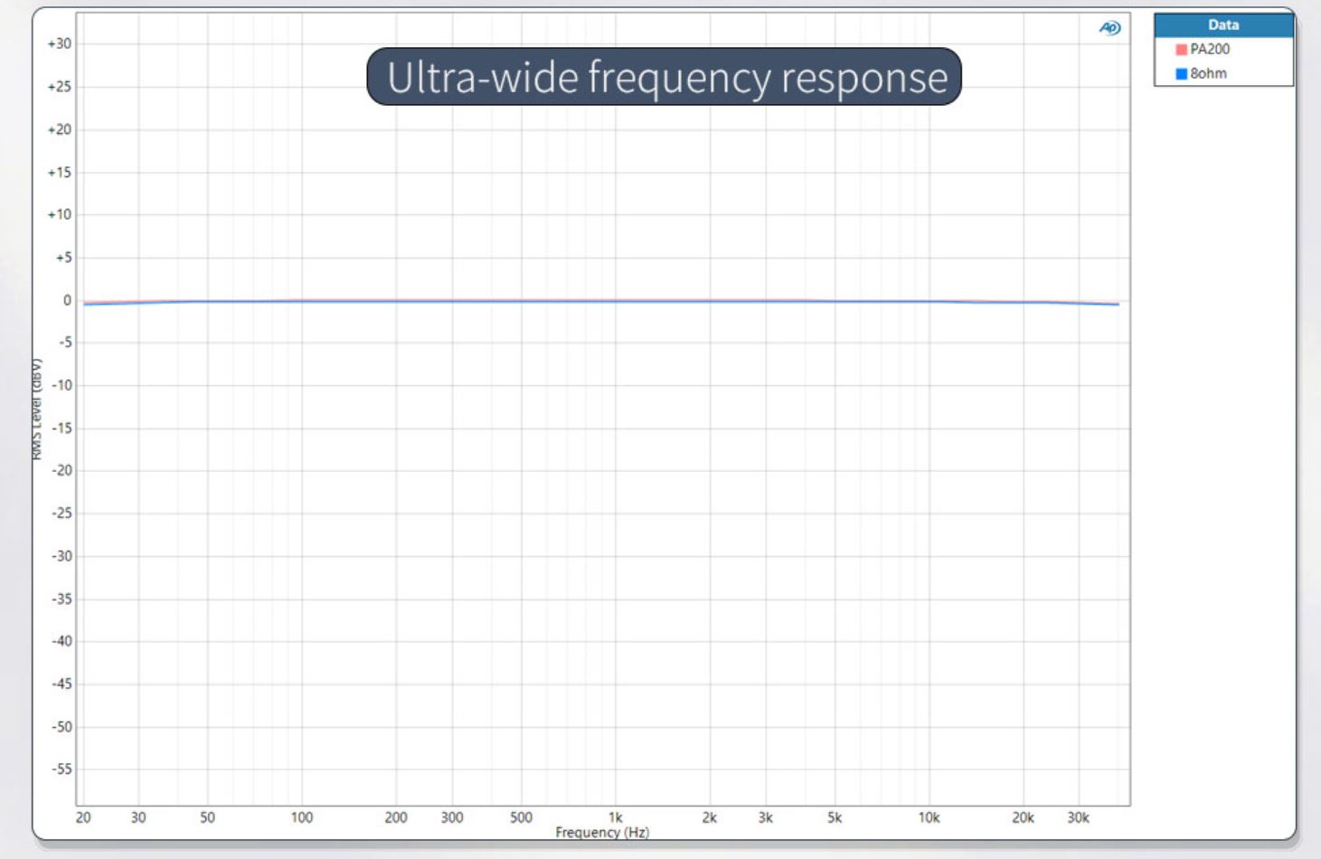Click the 5k x-axis tick label
This screenshot has height=859, width=1321.
point(834,817)
